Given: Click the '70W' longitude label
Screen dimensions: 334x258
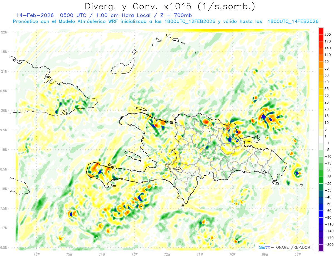Looking at the screenshot, I should pyautogui.click(x=232, y=254).
